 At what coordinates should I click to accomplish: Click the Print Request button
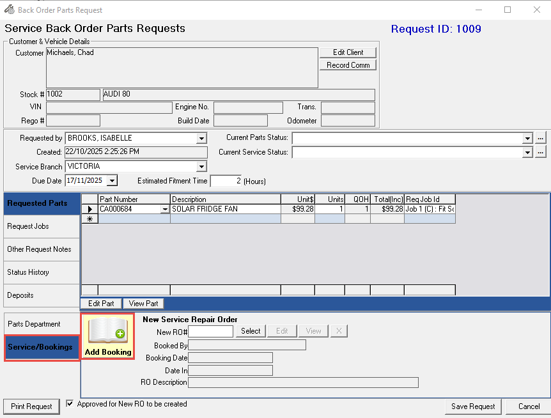pos(31,406)
